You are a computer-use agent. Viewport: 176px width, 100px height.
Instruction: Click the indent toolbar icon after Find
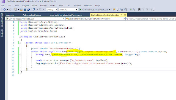click(122, 10)
